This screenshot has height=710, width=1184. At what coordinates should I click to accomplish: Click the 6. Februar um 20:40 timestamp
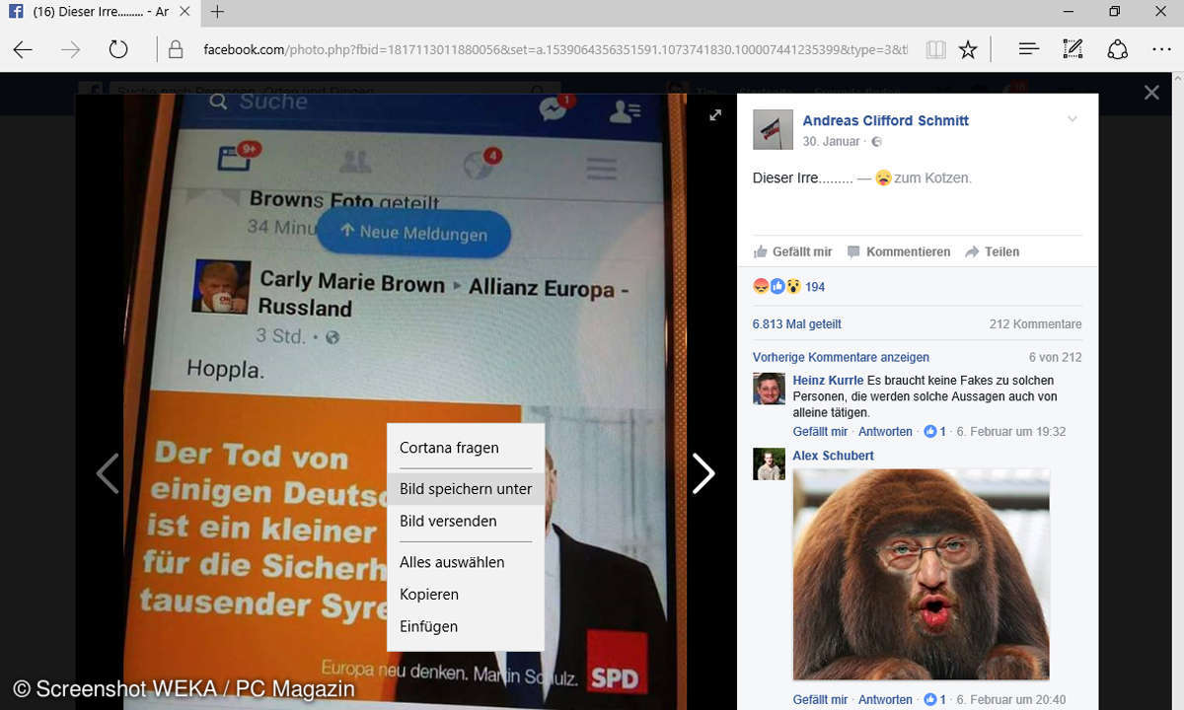tap(1010, 700)
